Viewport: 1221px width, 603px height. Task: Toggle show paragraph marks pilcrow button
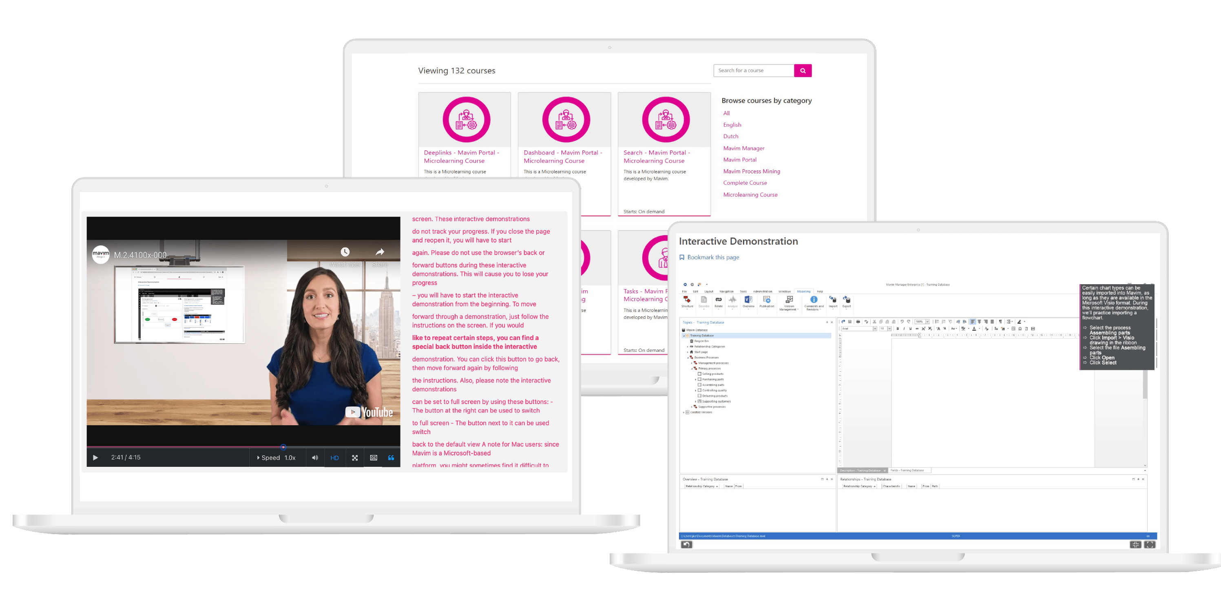coord(1001,322)
